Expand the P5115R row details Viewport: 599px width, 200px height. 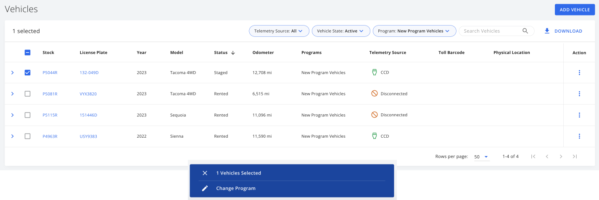(12, 115)
